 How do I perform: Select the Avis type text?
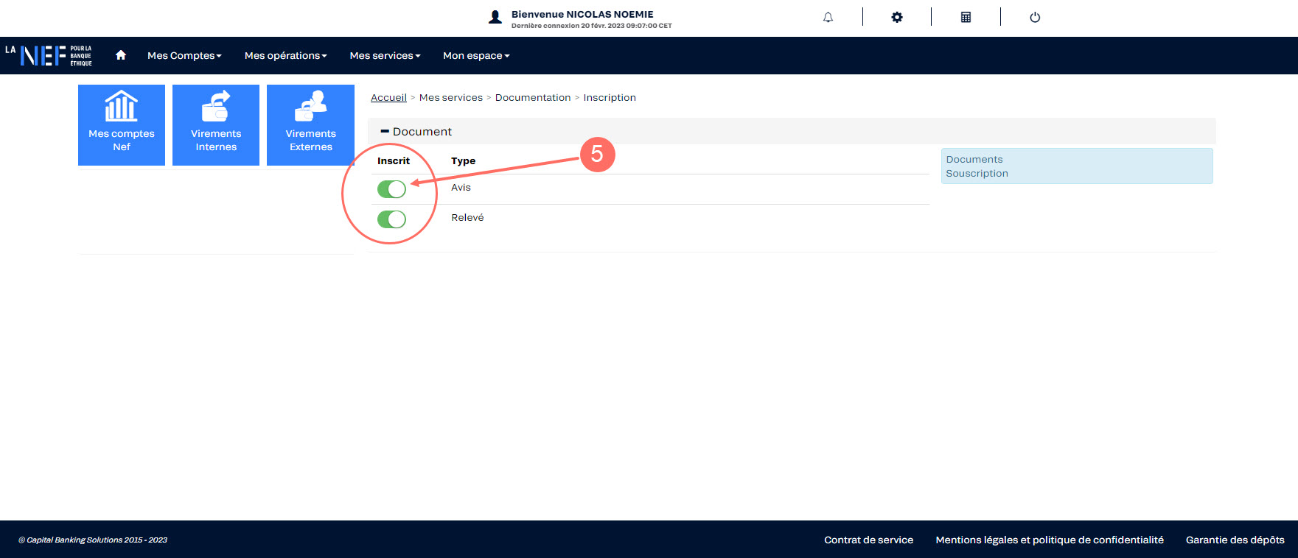point(461,188)
